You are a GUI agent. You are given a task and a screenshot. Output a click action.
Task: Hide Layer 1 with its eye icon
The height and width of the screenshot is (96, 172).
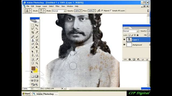pyautogui.click(x=124, y=40)
